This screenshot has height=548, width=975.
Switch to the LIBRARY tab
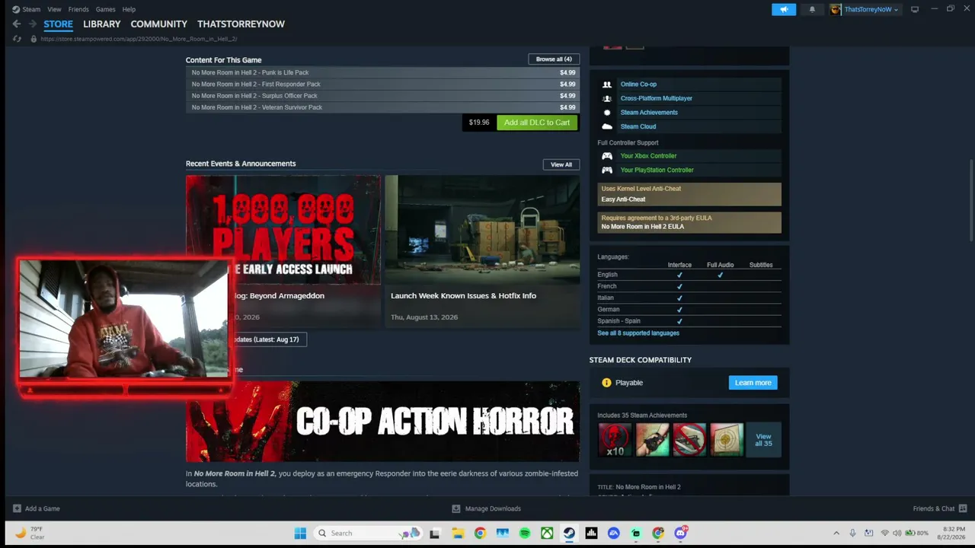click(x=101, y=24)
